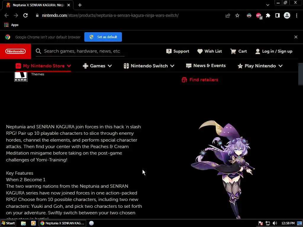Image resolution: width=303 pixels, height=227 pixels.
Task: Open the Wish List link
Action: [209, 51]
